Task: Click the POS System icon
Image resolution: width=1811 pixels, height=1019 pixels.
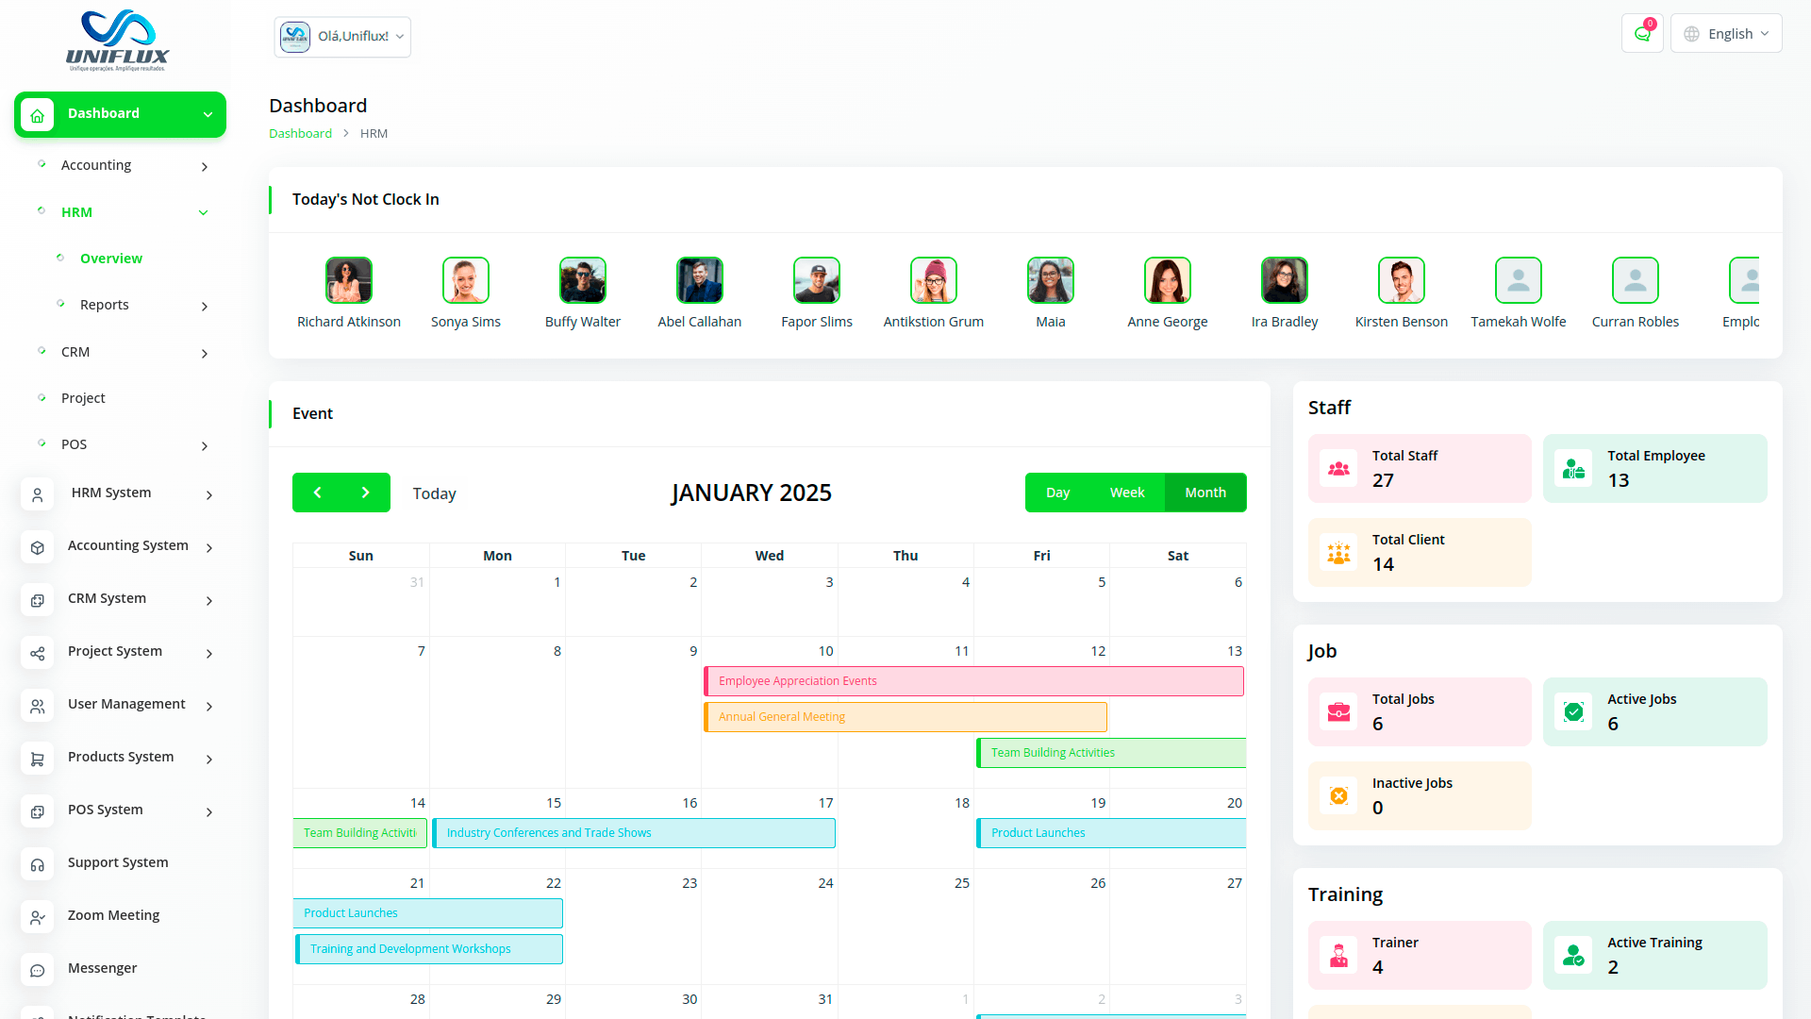Action: (x=38, y=811)
